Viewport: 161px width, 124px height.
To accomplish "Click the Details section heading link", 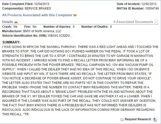I will [x=8, y=22].
